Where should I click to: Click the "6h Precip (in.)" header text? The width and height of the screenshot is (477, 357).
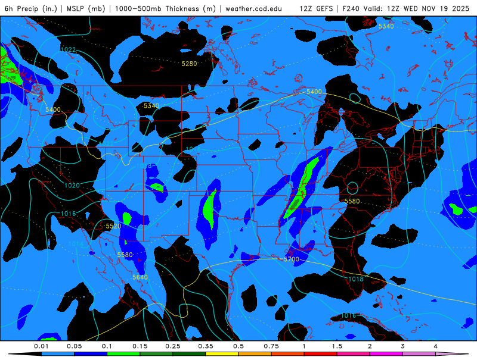point(31,8)
